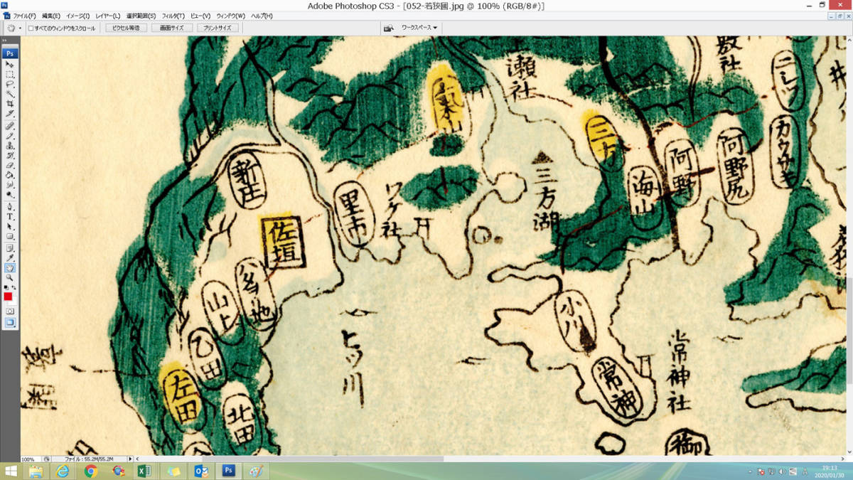Open File Explorer from the taskbar

click(x=36, y=471)
